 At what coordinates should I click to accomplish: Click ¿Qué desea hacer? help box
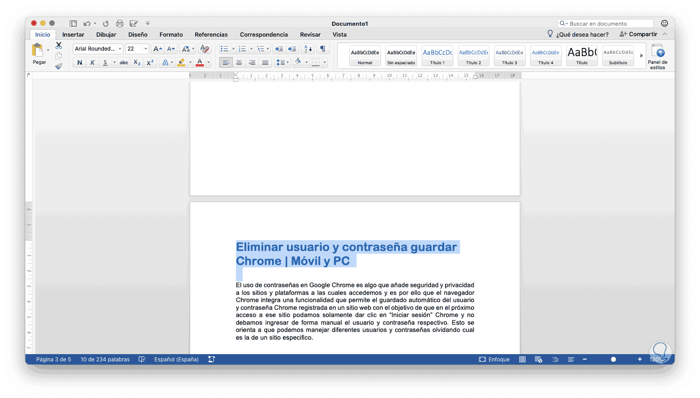tap(578, 34)
